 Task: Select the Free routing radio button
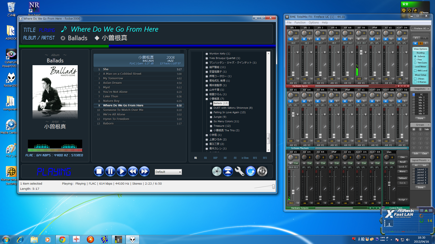coord(415,60)
